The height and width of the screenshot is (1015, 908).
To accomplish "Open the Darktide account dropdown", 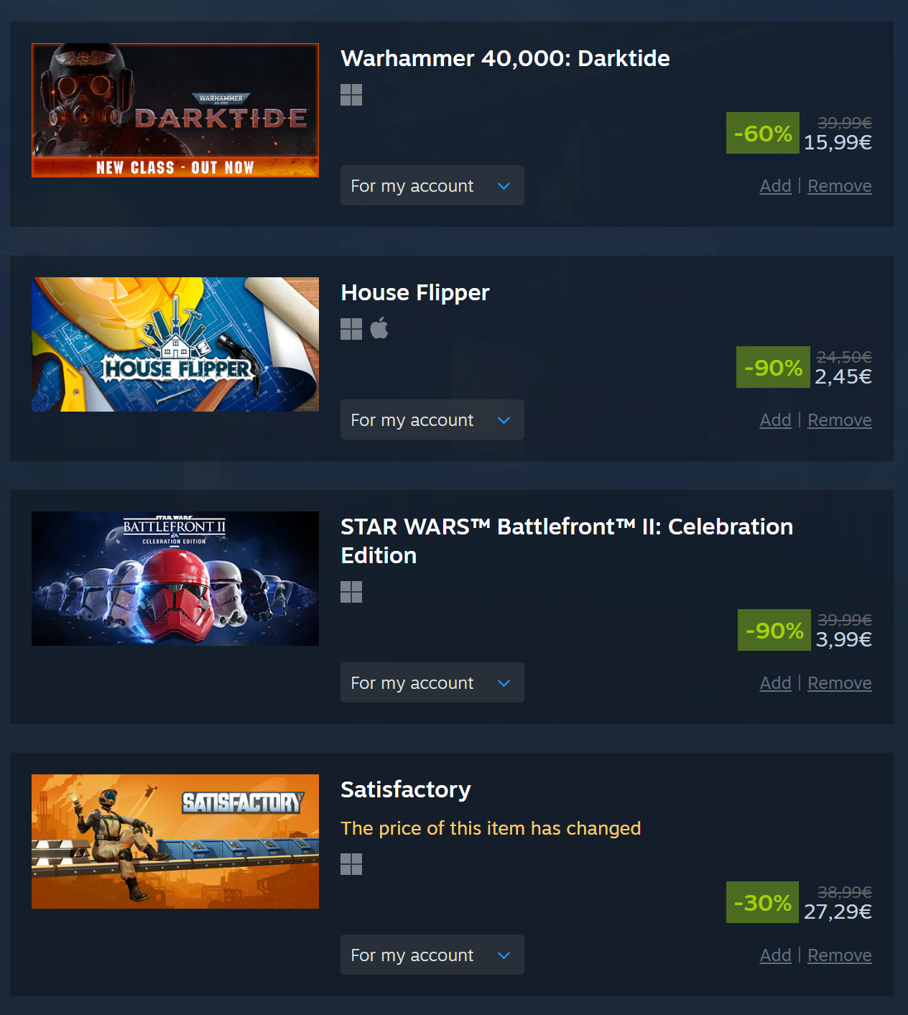I will (x=432, y=185).
